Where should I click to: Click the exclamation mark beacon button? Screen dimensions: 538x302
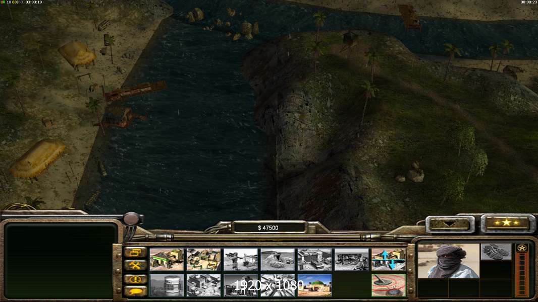[x=135, y=279]
